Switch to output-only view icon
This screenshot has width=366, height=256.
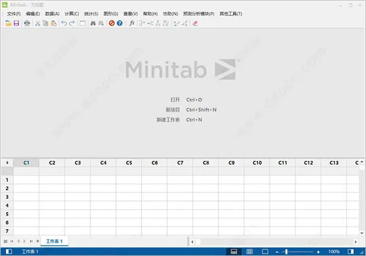coord(265,252)
